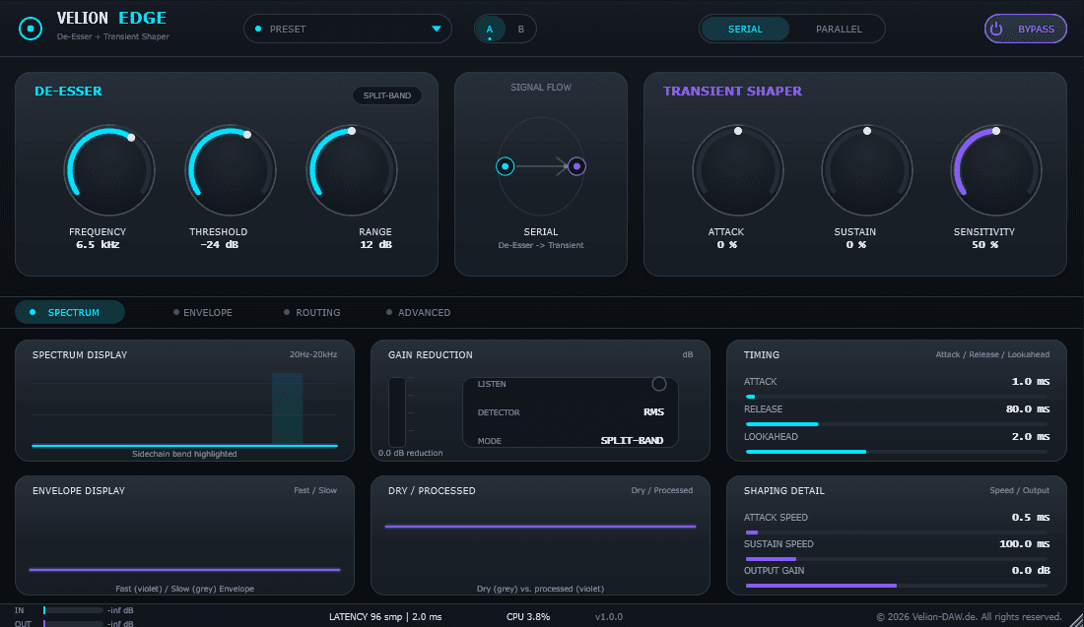The height and width of the screenshot is (627, 1084).
Task: Click the highlighted sidechain band in spectrum
Action: point(287,408)
